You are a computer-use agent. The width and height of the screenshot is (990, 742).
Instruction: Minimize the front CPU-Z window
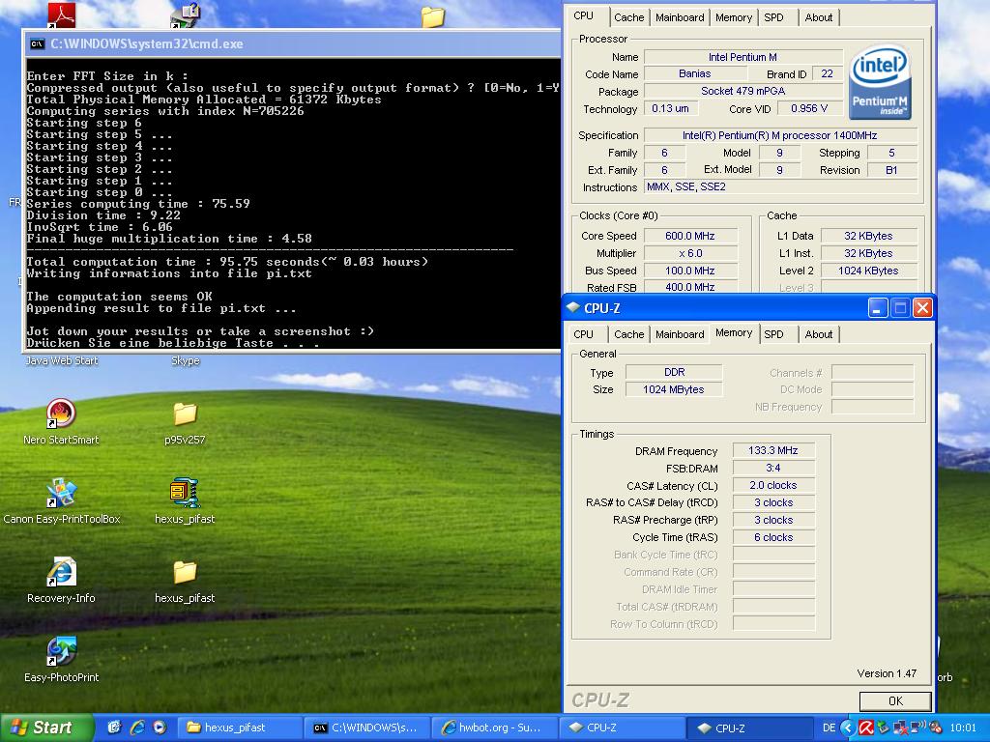point(878,308)
